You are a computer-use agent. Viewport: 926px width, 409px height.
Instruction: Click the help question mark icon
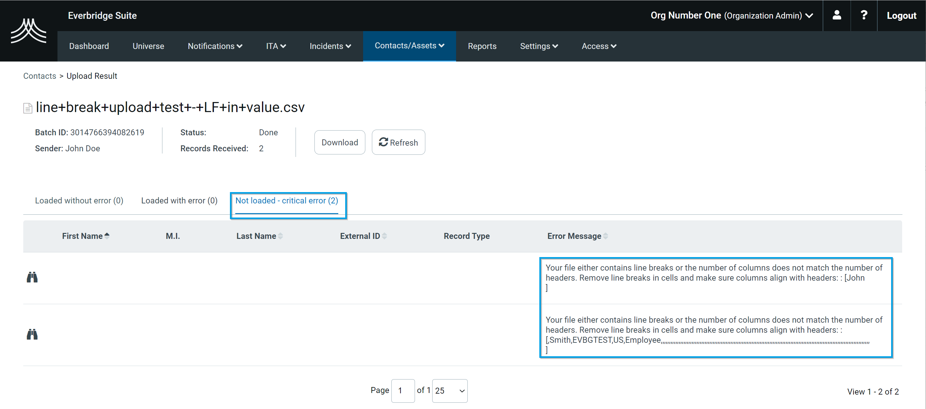coord(864,15)
